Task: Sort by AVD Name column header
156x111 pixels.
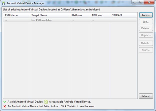Action: tap(16, 15)
